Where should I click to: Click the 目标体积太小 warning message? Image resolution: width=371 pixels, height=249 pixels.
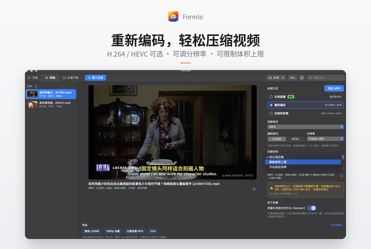(307, 187)
